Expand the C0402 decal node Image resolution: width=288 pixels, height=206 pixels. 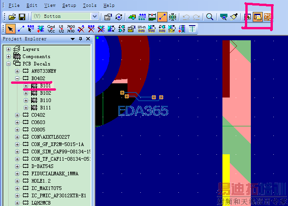point(17,115)
